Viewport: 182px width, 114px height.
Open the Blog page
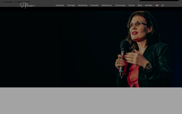pos(140,5)
